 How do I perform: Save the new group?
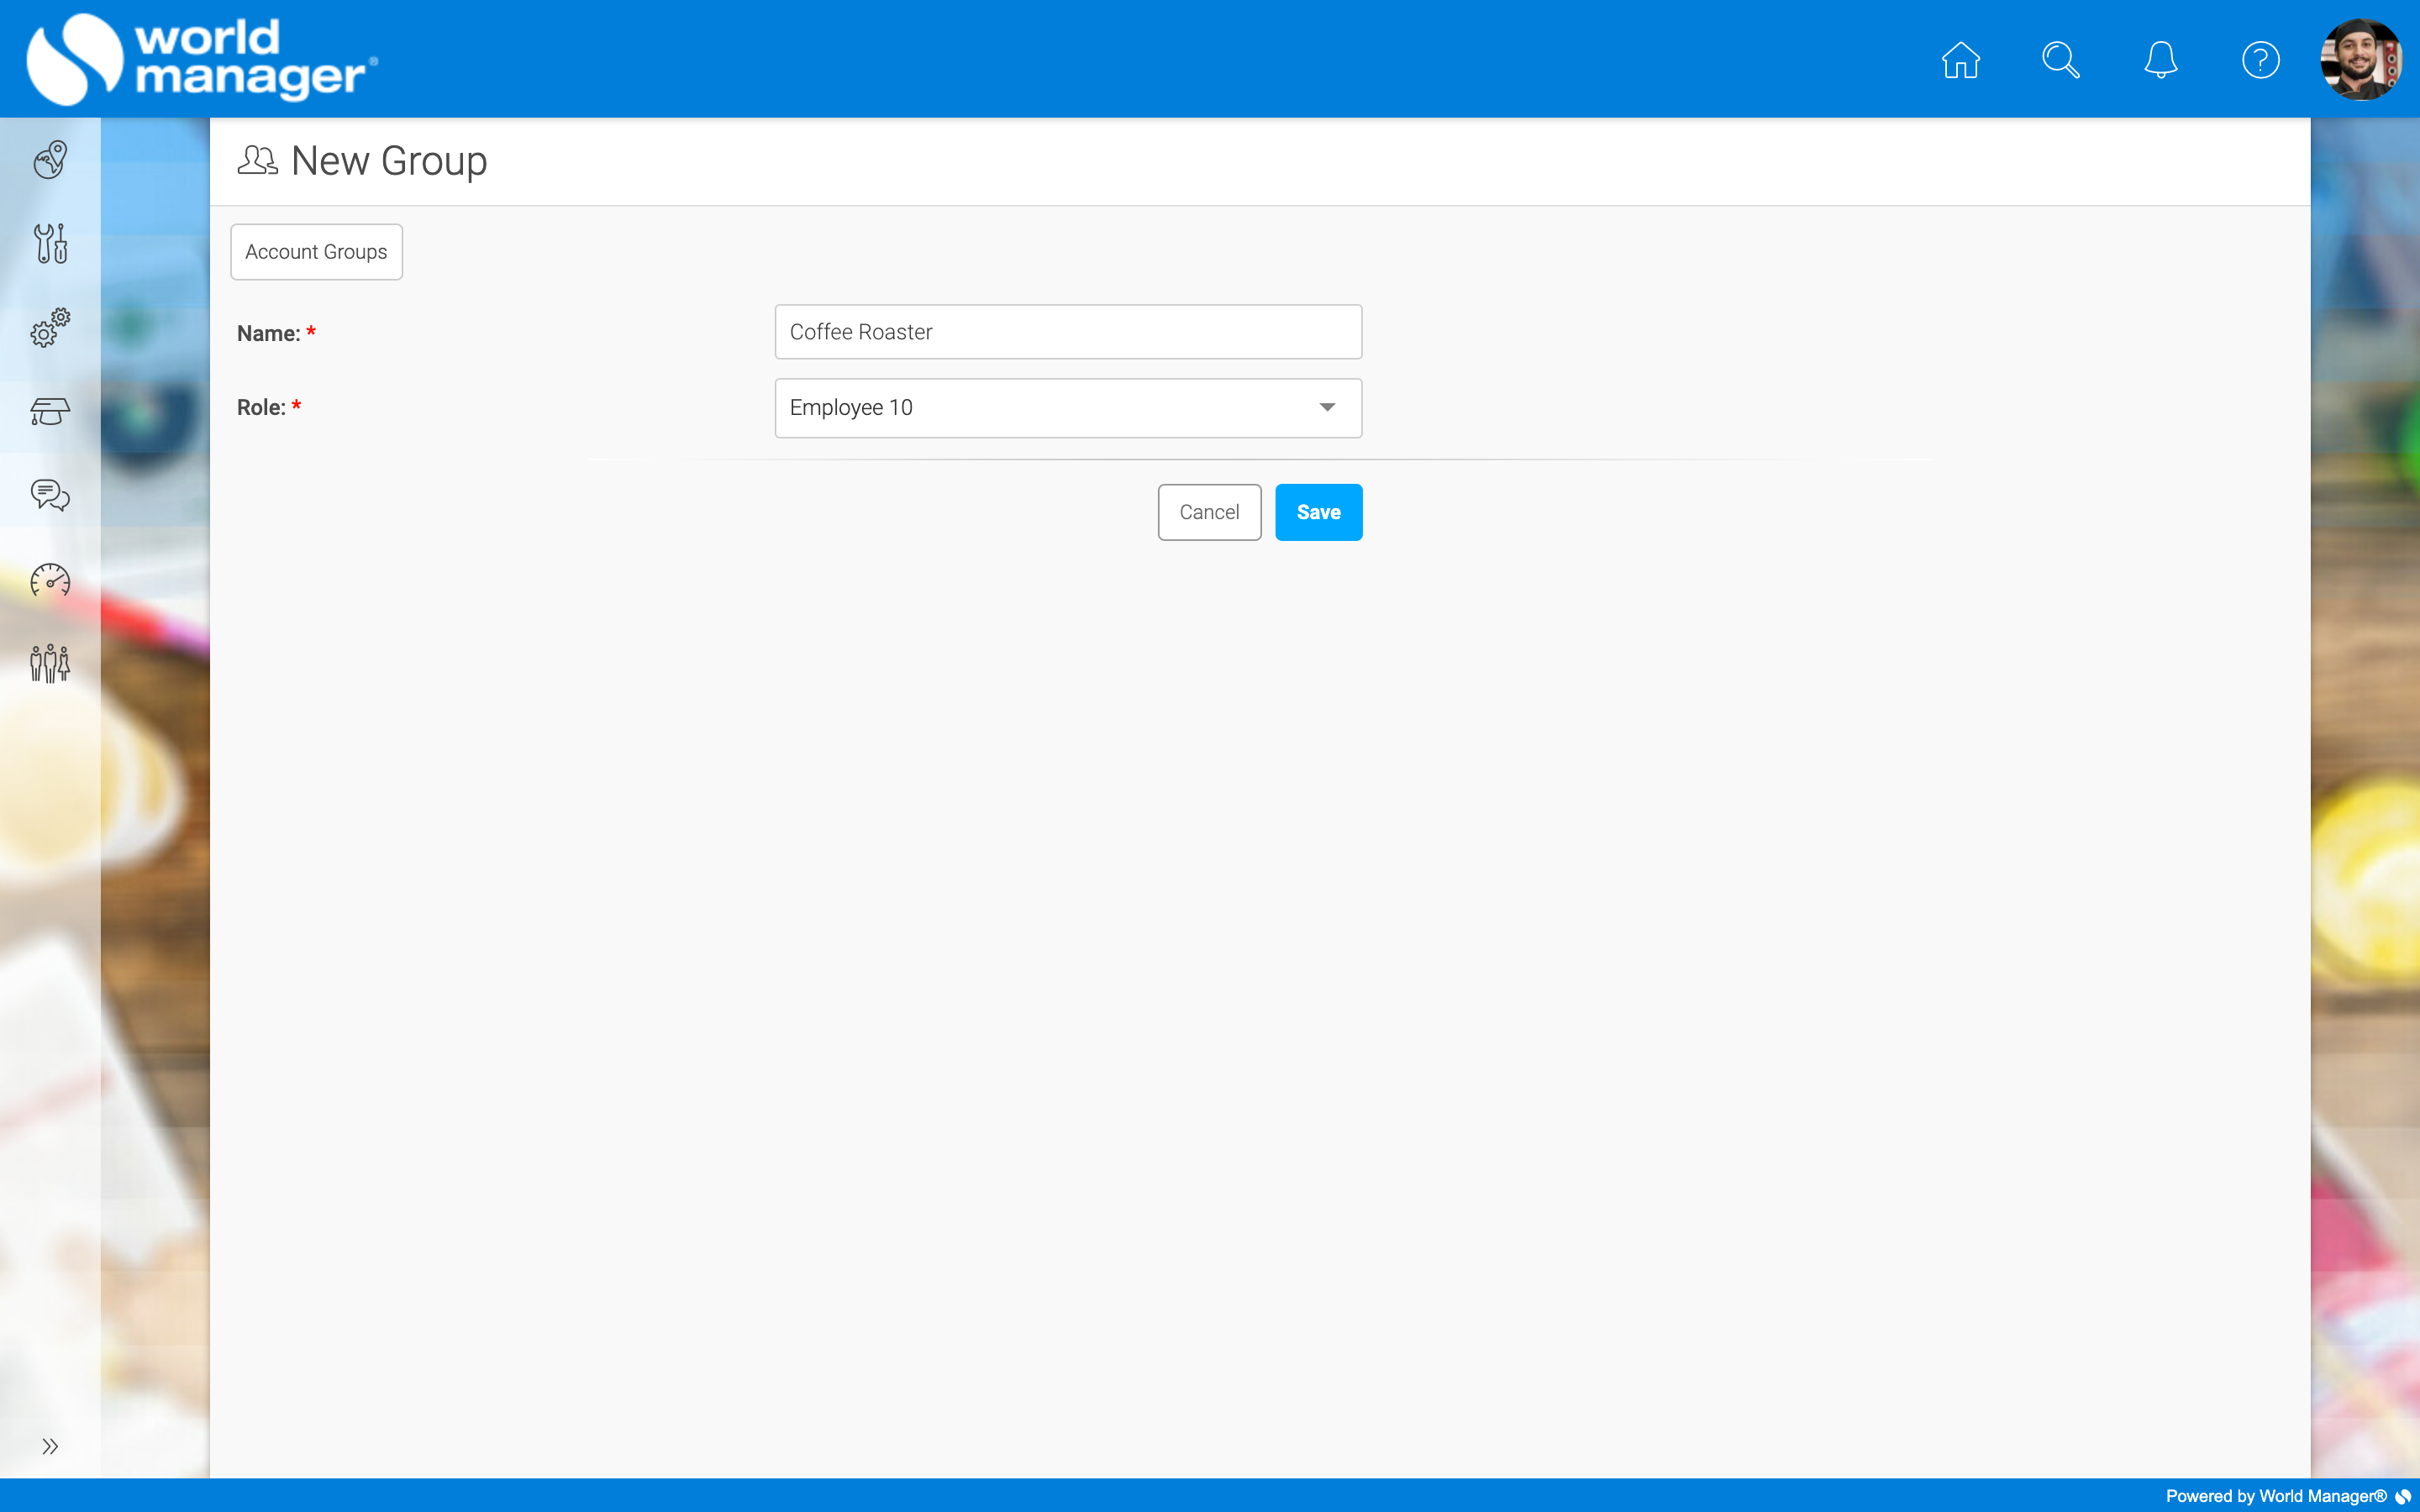coord(1318,512)
